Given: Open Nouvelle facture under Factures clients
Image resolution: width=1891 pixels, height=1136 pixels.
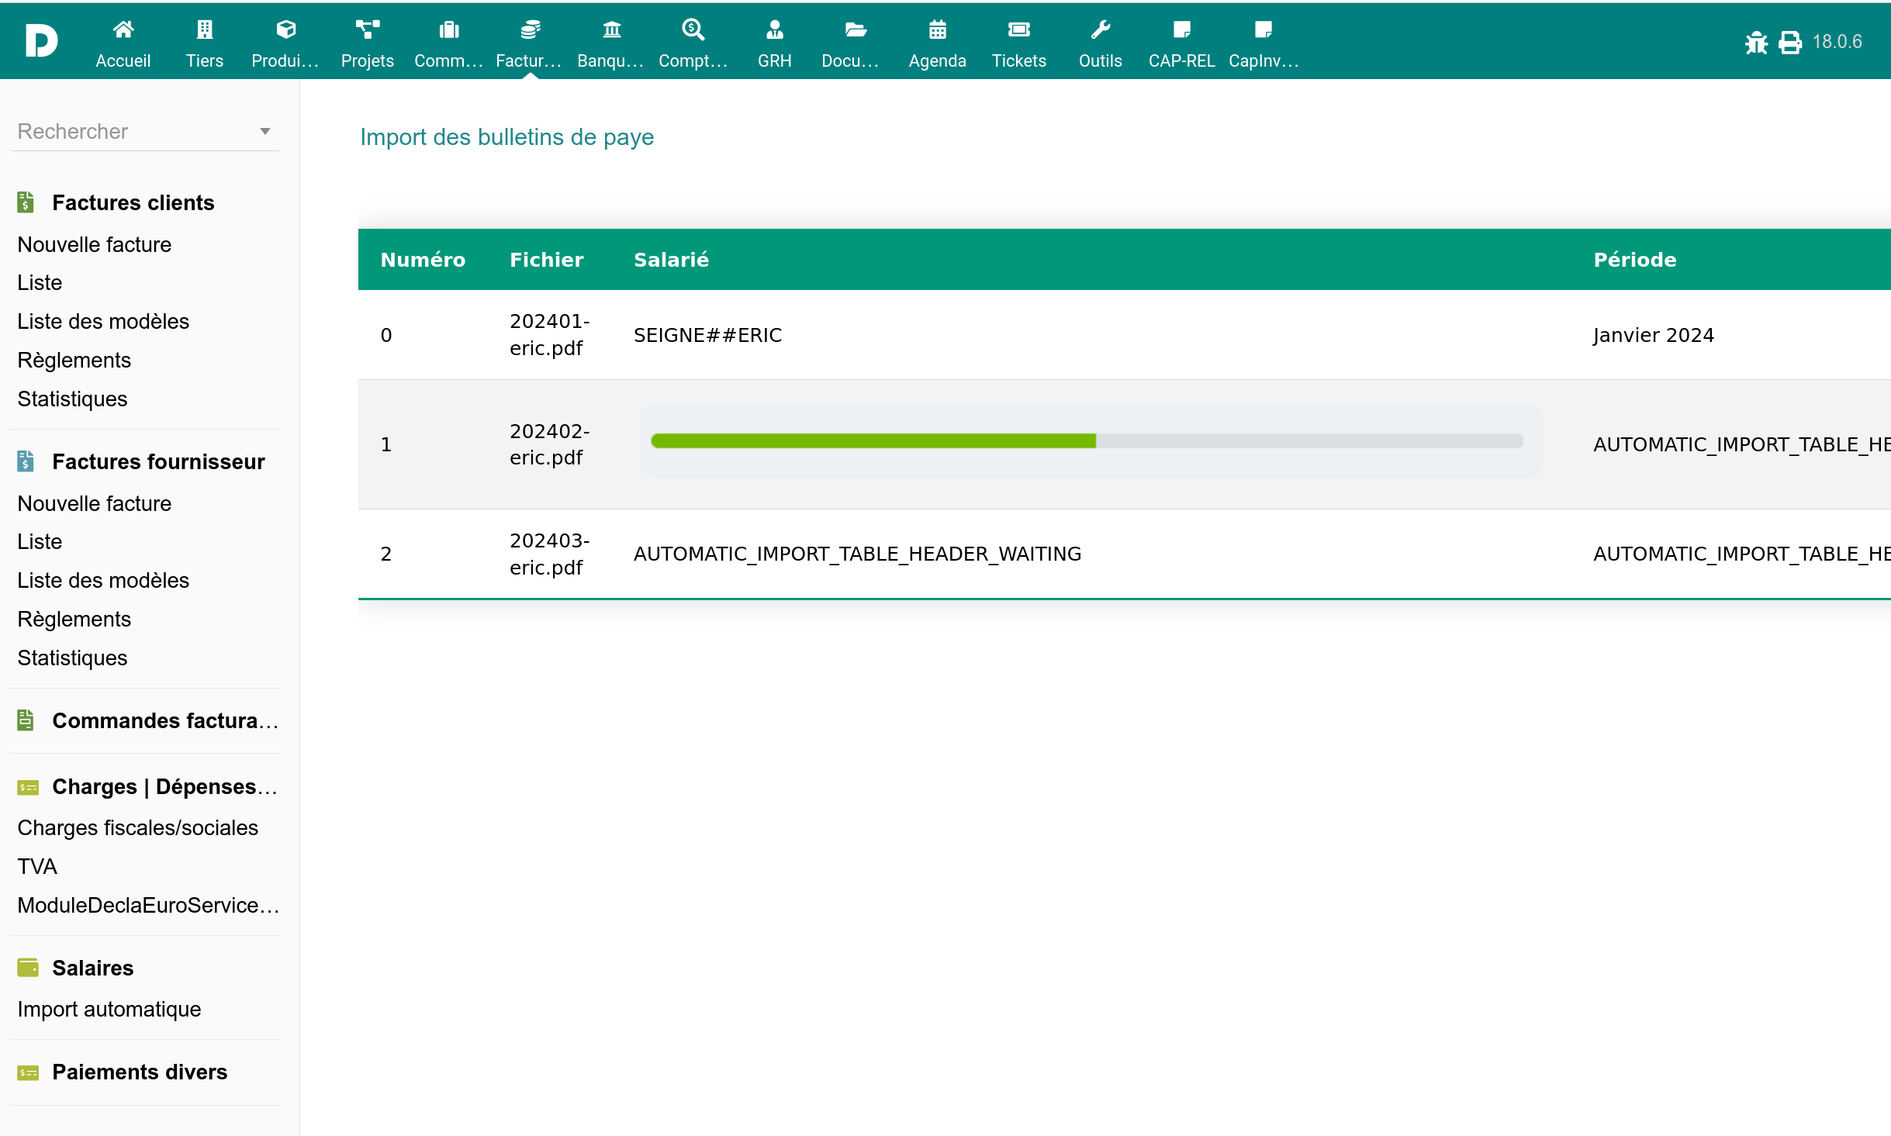Looking at the screenshot, I should pos(95,244).
